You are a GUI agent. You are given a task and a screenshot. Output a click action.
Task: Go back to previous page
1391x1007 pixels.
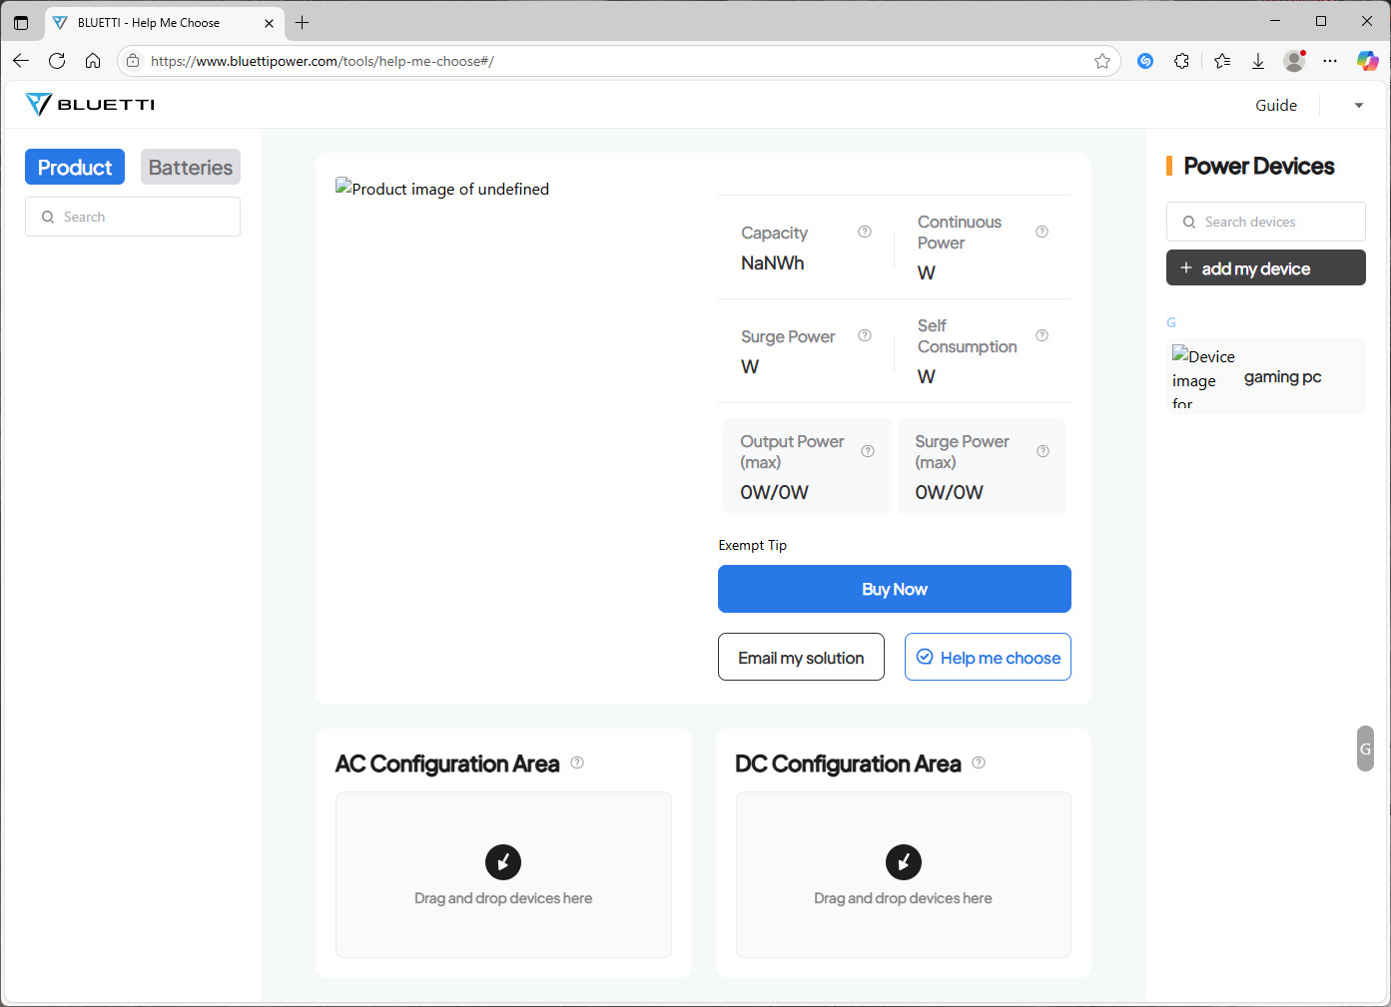[x=21, y=61]
